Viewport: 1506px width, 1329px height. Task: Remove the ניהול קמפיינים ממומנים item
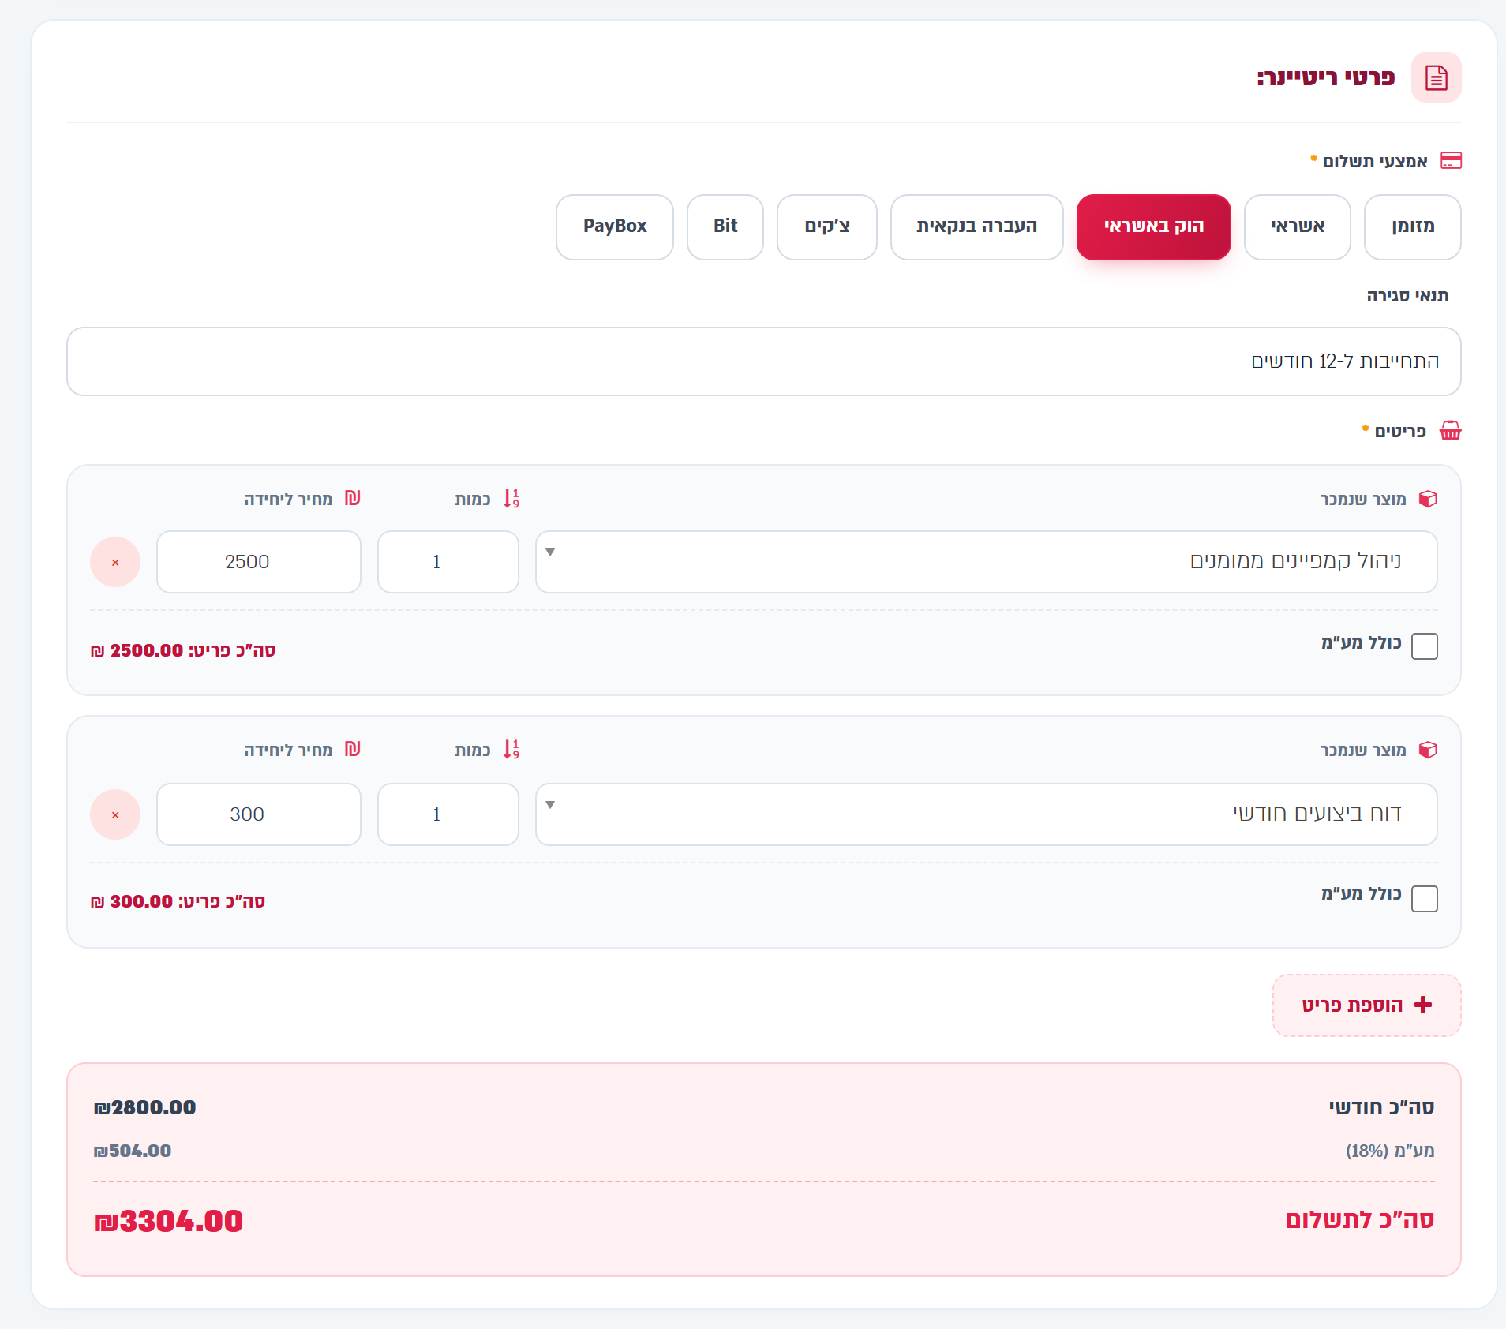115,562
